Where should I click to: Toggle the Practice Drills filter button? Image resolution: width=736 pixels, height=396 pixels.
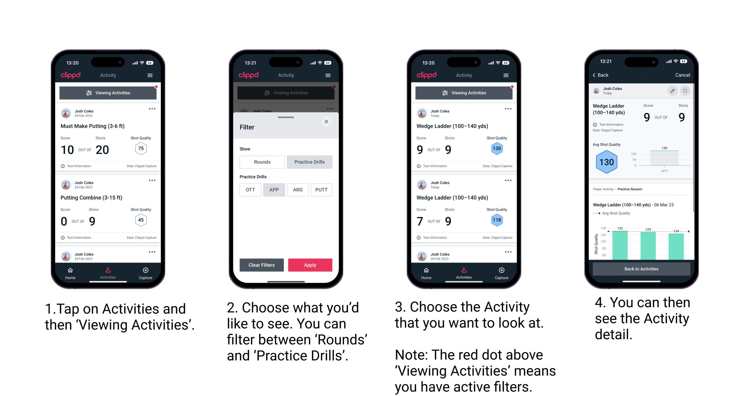pos(310,162)
